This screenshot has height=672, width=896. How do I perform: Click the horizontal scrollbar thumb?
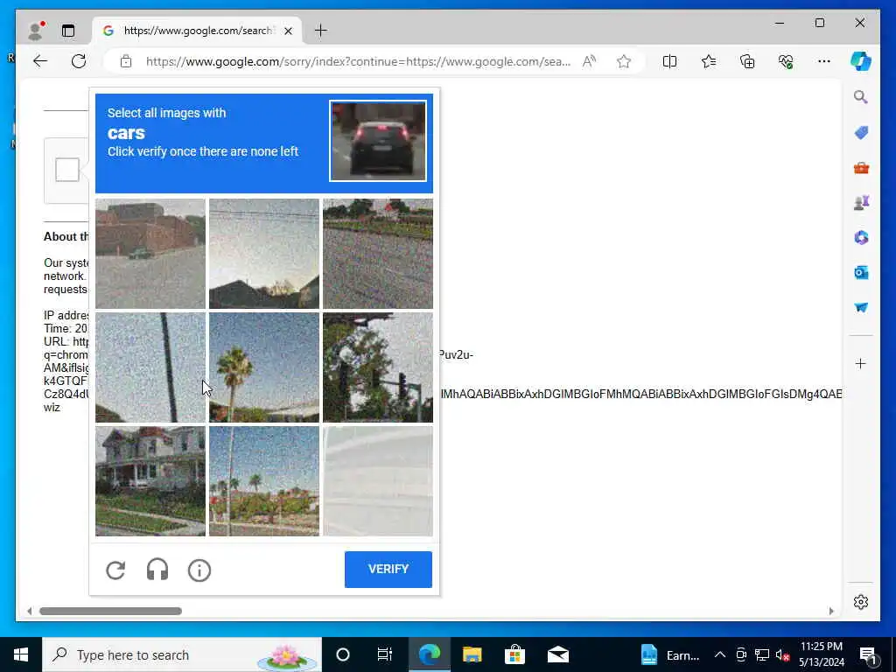click(110, 611)
